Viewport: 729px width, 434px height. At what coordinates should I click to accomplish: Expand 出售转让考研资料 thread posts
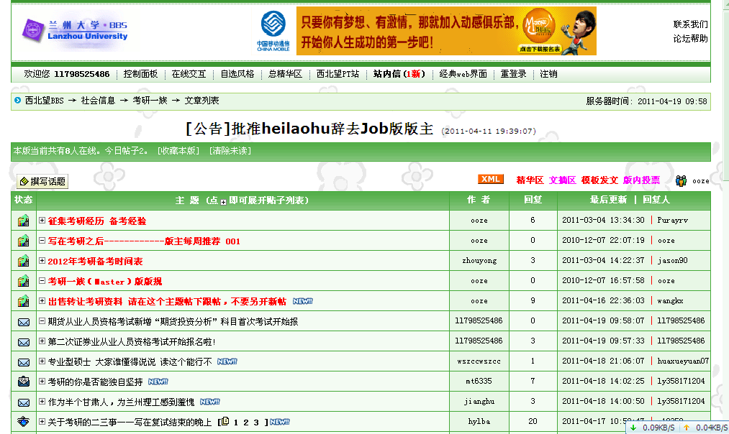pyautogui.click(x=42, y=301)
